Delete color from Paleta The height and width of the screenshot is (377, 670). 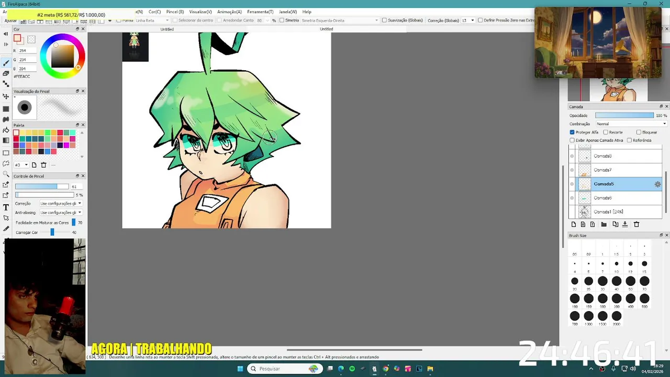pos(43,165)
